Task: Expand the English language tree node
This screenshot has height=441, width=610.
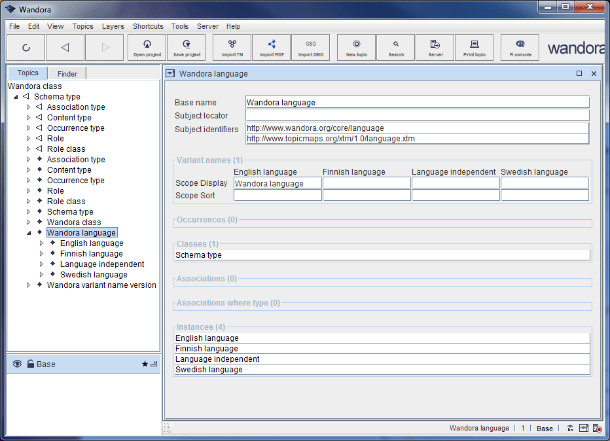Action: (42, 243)
